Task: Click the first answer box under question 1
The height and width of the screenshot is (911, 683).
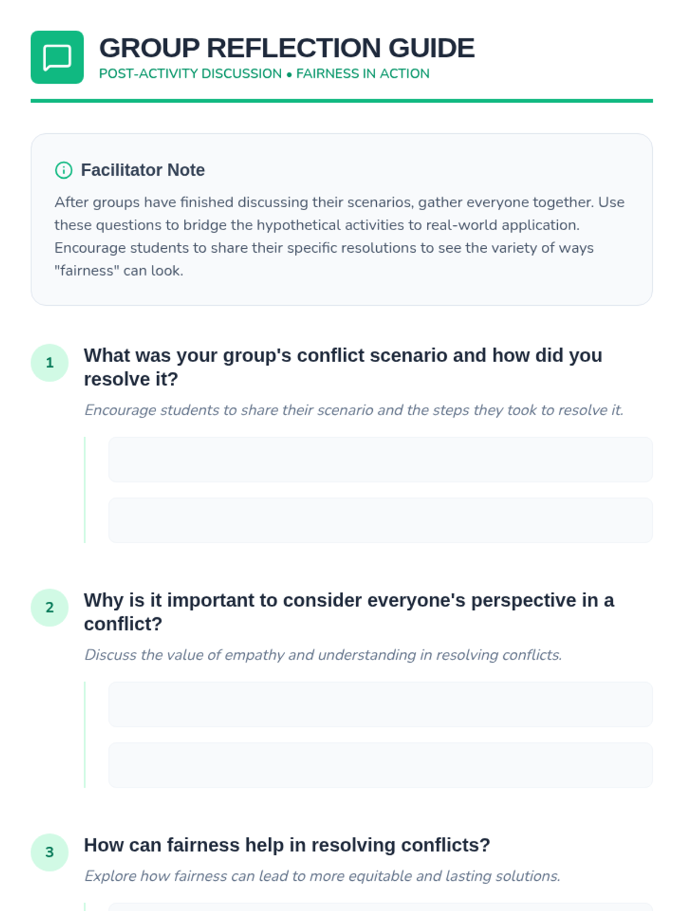Action: pos(380,459)
